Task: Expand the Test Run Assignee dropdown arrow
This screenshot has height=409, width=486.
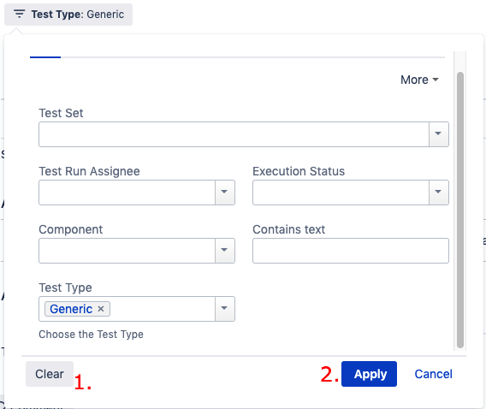Action: [224, 193]
